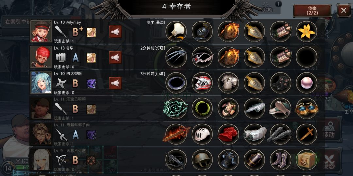Tap the blue gem earrings item
353x176 pixels.
click(x=306, y=109)
